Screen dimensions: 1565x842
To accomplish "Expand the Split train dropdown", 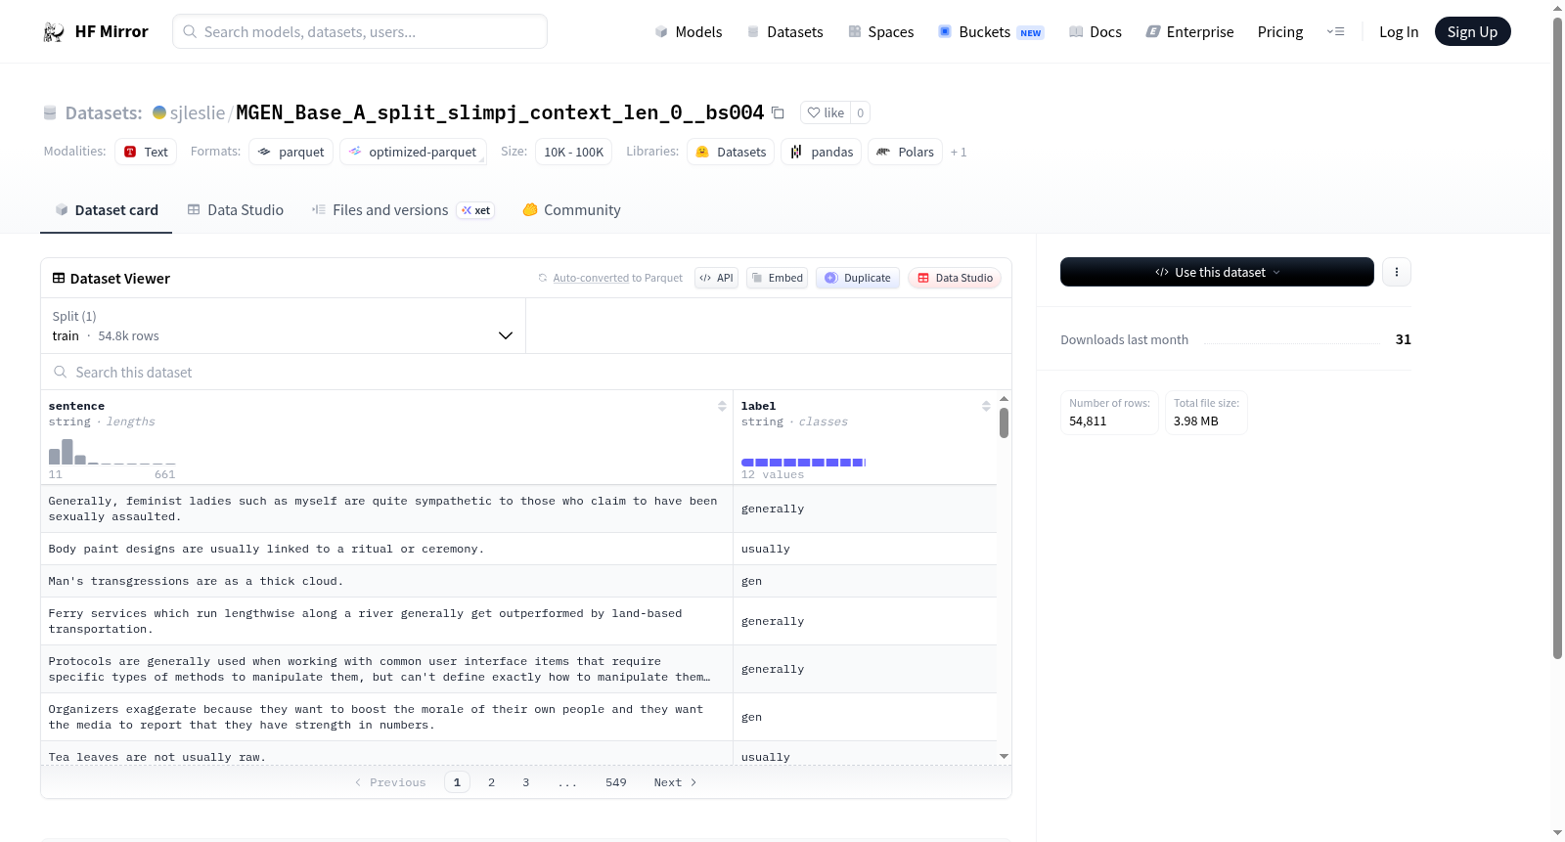I will 284,326.
